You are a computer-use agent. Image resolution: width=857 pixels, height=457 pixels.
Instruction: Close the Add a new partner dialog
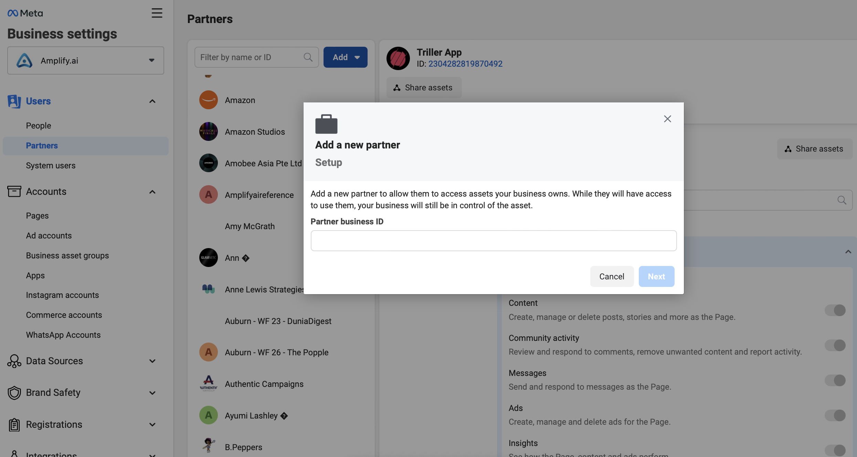667,119
